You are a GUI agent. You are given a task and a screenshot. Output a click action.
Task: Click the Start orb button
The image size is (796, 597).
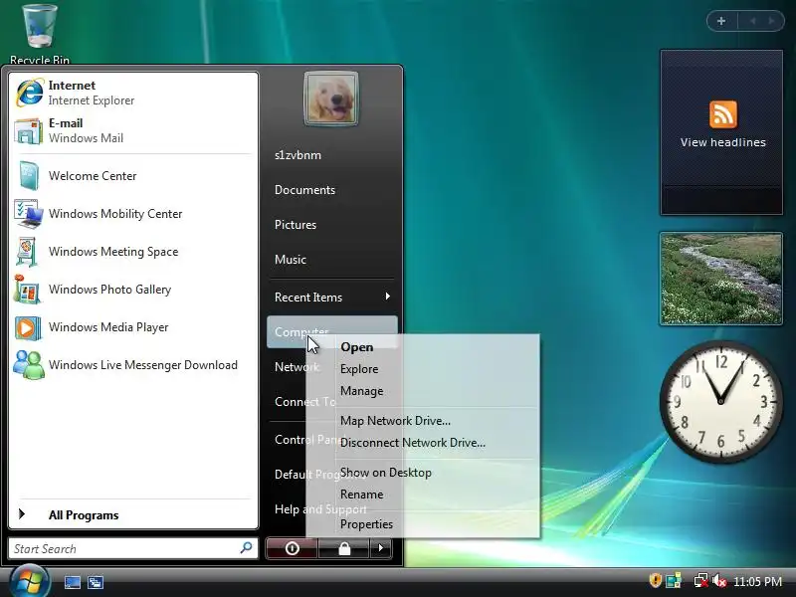point(30,582)
